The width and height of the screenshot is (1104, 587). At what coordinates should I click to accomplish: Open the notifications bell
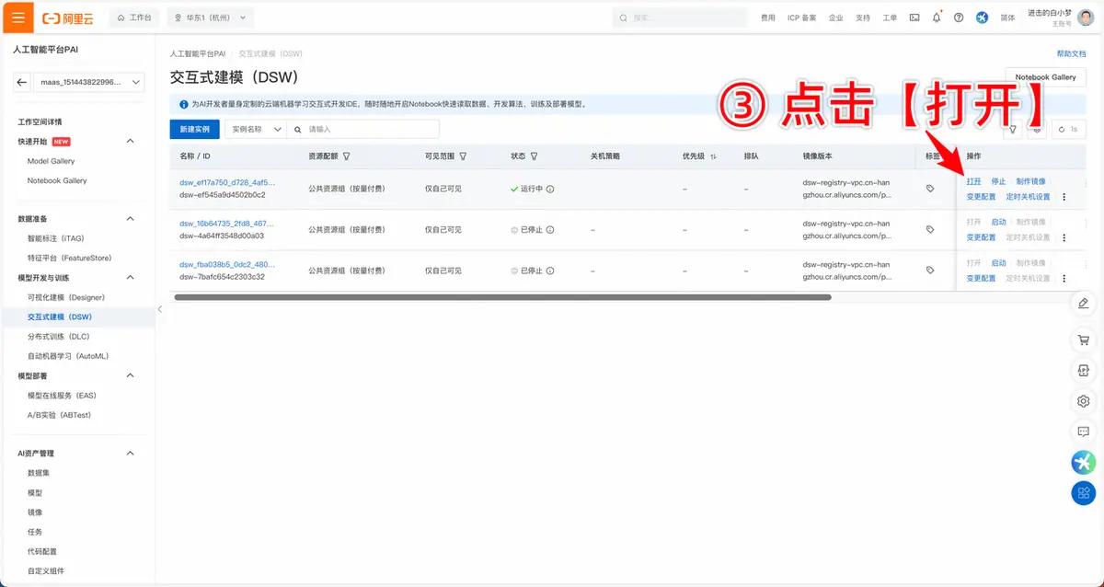coord(937,17)
